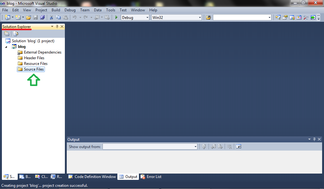324x189 pixels.
Task: Select the 'Cl...' Class View tab
Action: [41, 177]
